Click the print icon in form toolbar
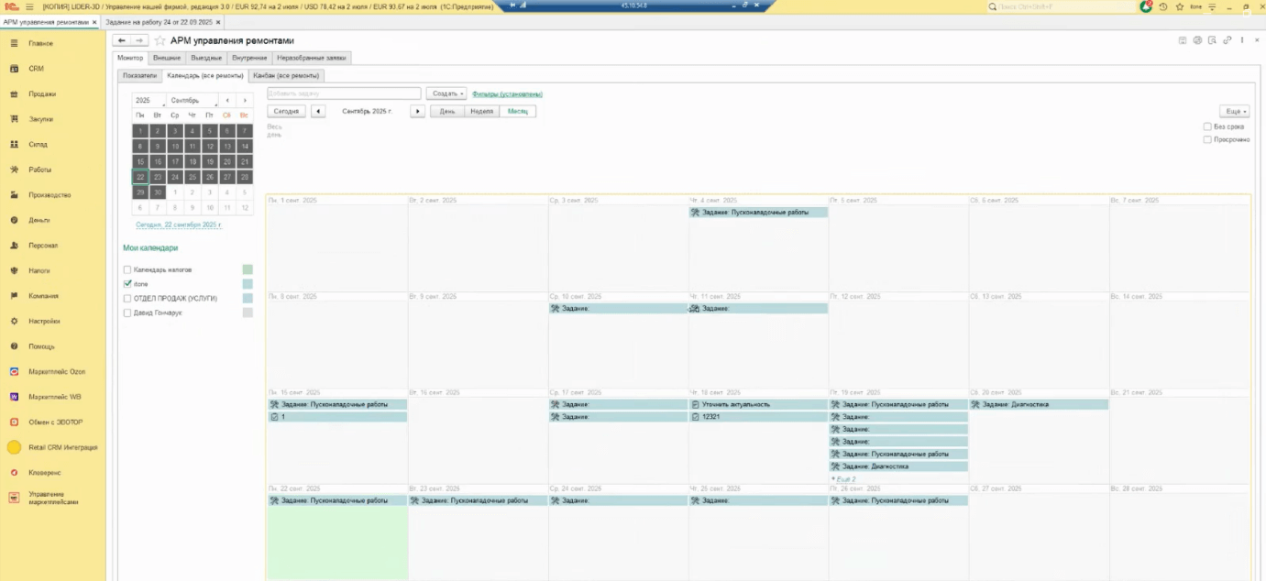 point(1197,40)
